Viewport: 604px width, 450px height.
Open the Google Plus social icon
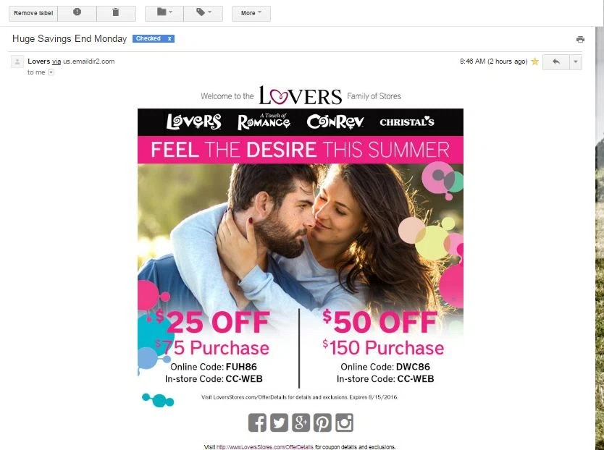coord(301,423)
